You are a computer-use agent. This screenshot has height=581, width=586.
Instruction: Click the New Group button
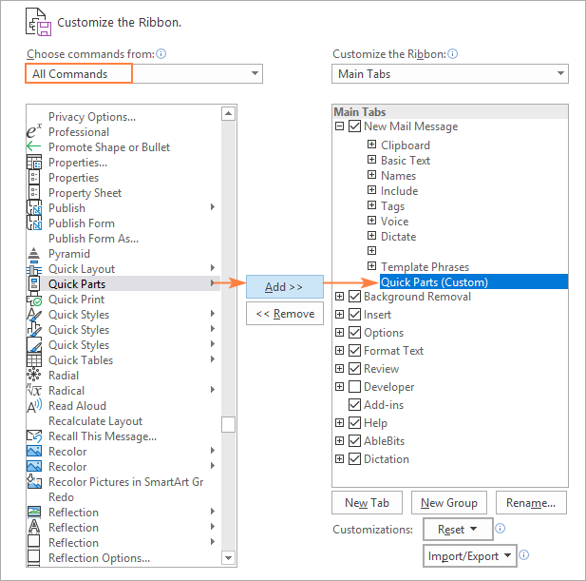450,503
